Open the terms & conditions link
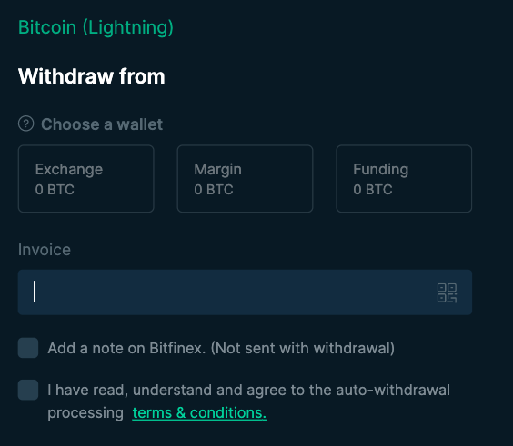The image size is (513, 446). 199,413
